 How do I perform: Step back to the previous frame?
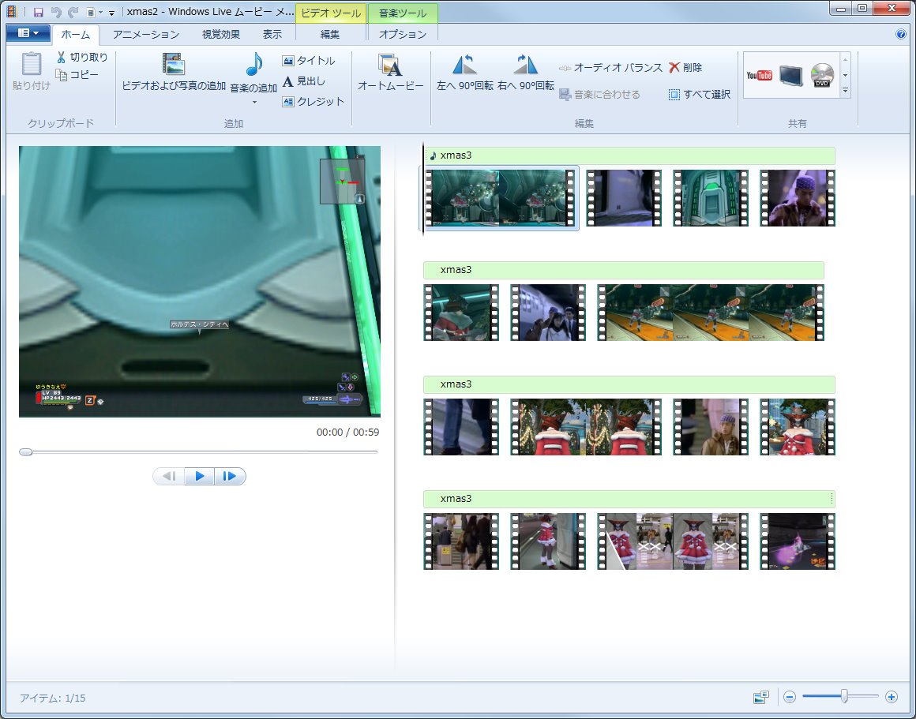click(x=169, y=477)
